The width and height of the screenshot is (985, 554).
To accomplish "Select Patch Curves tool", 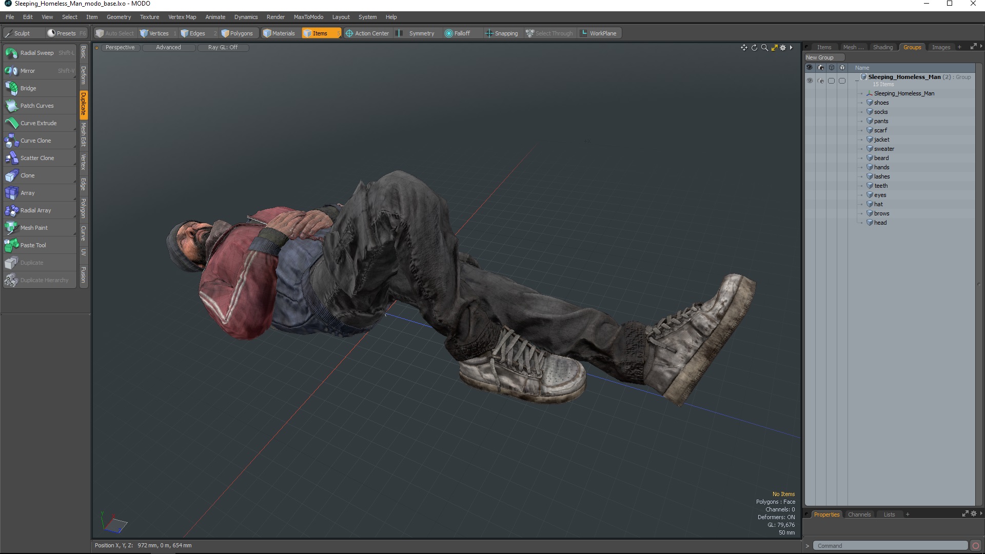I will pos(40,106).
